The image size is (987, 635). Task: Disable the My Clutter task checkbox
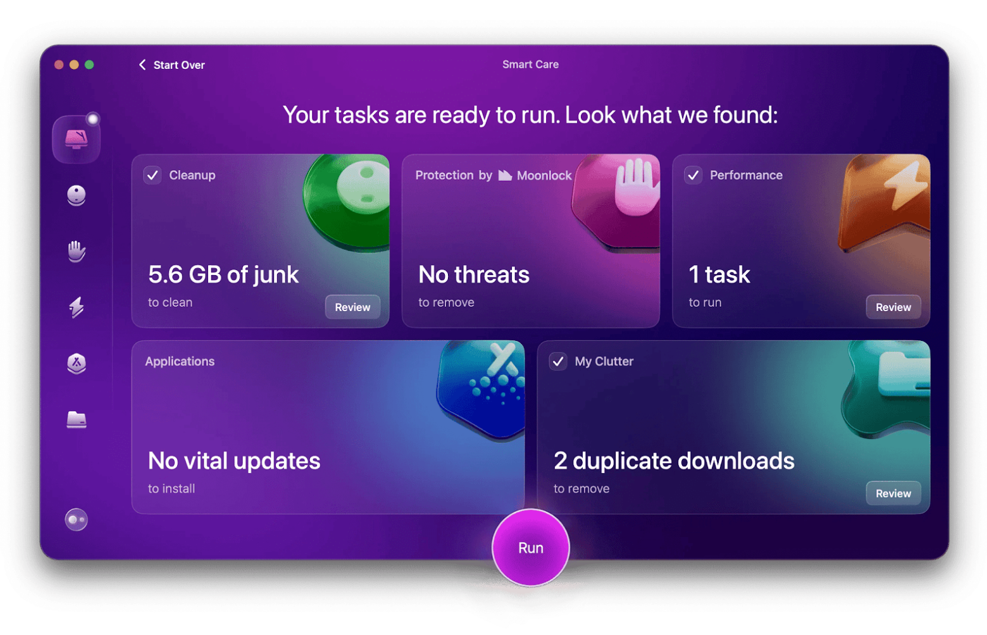click(x=557, y=361)
